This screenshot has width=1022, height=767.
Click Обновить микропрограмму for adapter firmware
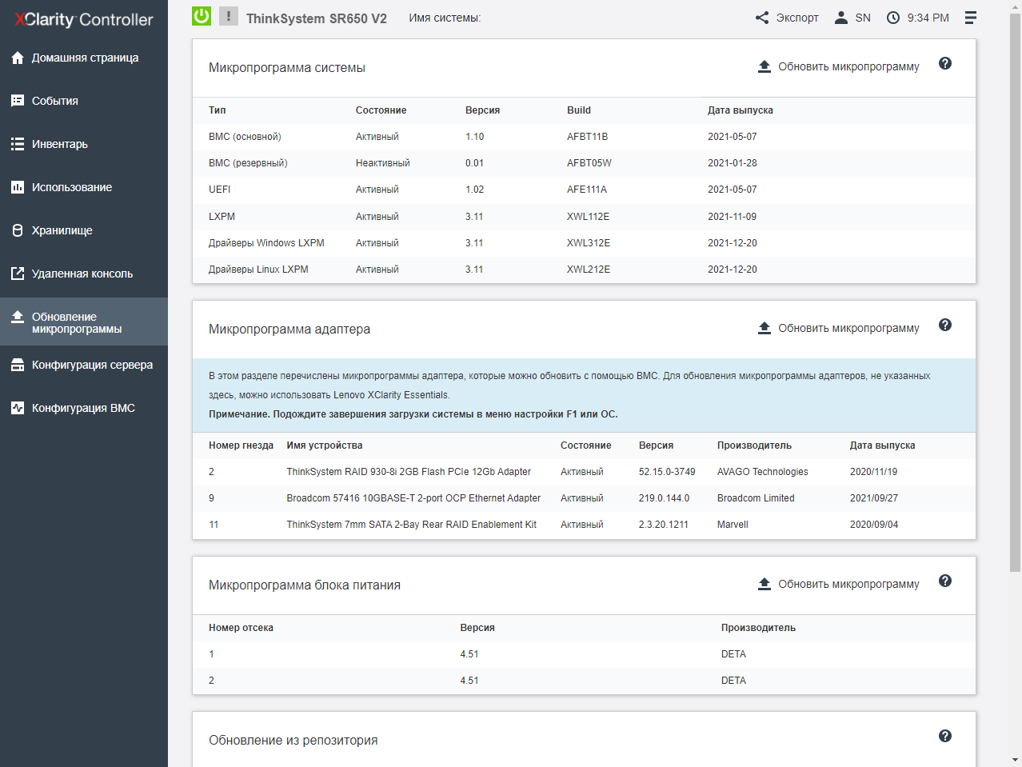[x=838, y=328]
